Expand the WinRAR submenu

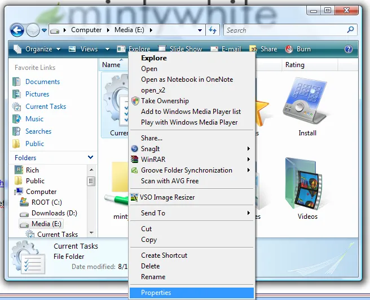pyautogui.click(x=192, y=160)
